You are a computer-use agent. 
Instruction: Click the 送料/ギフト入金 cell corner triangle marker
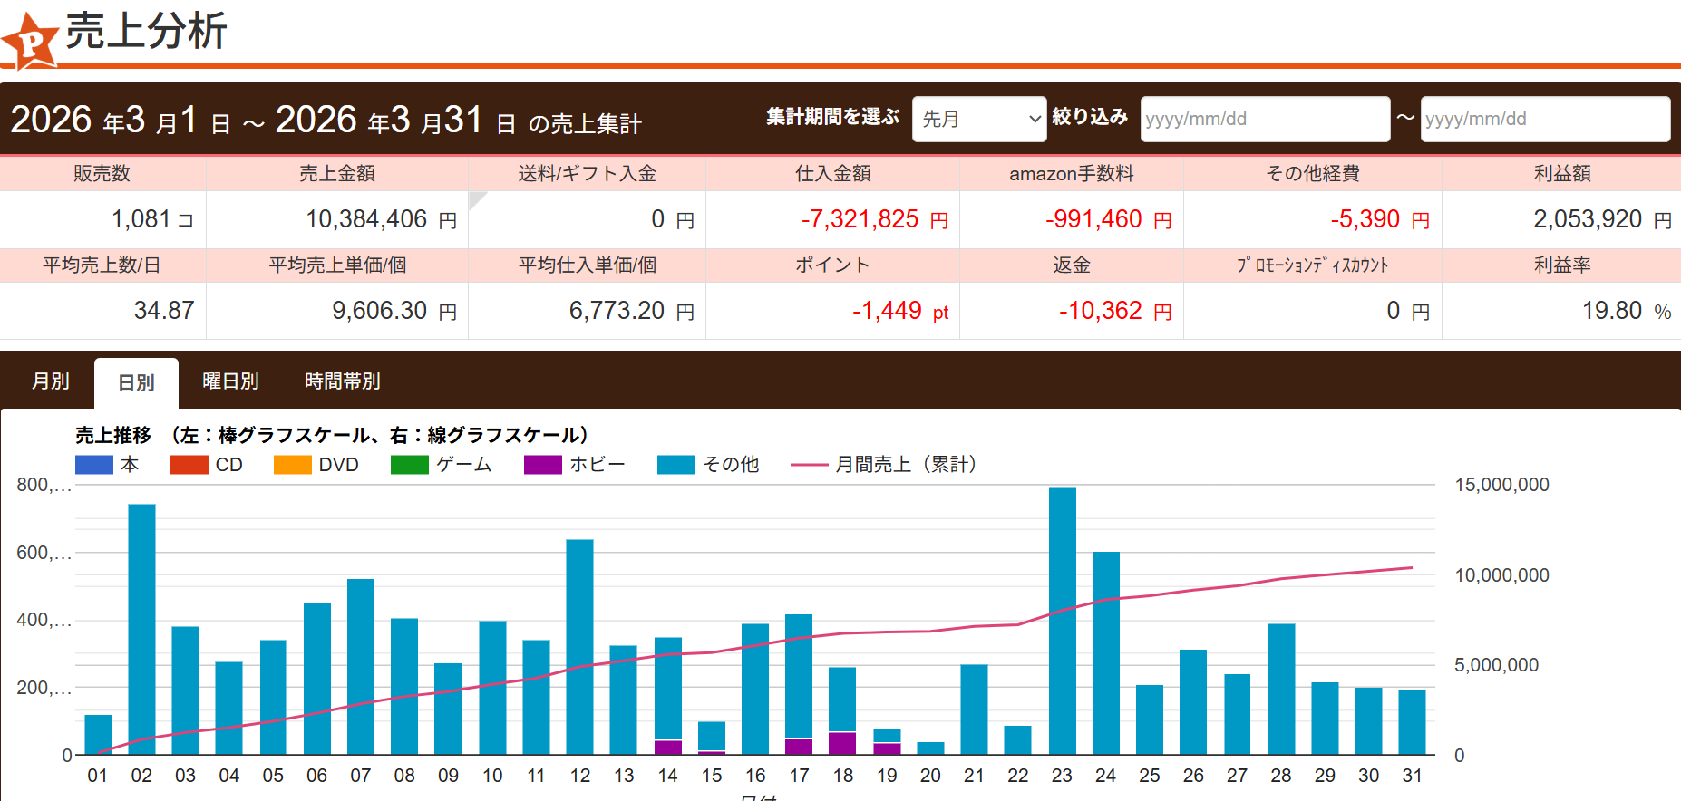pos(475,198)
